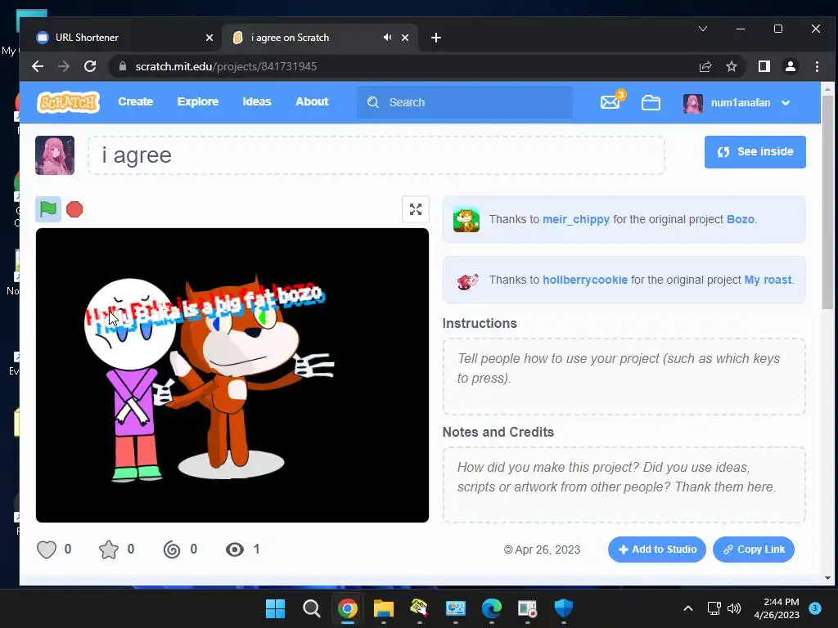838x628 pixels.
Task: Click into the Instructions text box
Action: coord(624,376)
